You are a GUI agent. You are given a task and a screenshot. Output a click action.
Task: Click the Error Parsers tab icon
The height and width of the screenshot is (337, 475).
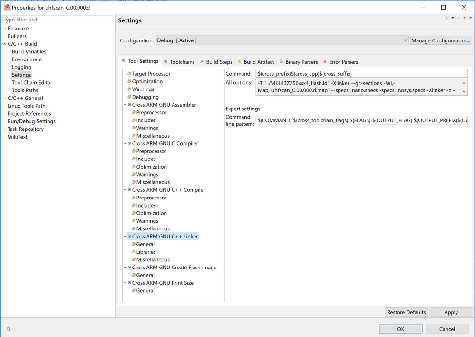click(325, 62)
